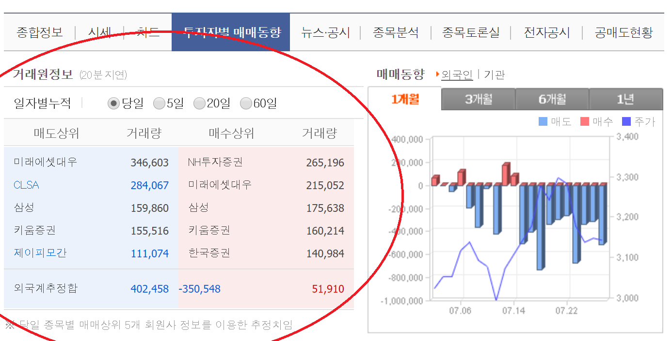Viewport: 672px width, 341px height.
Task: Click the 284,067 volume value
Action: pyautogui.click(x=150, y=186)
